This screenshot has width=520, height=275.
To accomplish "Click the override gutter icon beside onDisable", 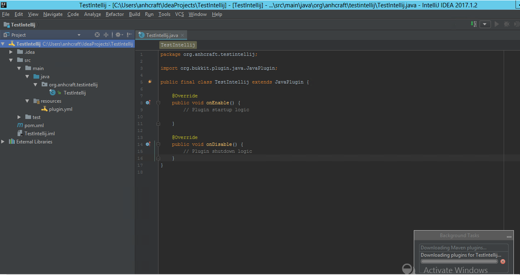I will pos(148,144).
